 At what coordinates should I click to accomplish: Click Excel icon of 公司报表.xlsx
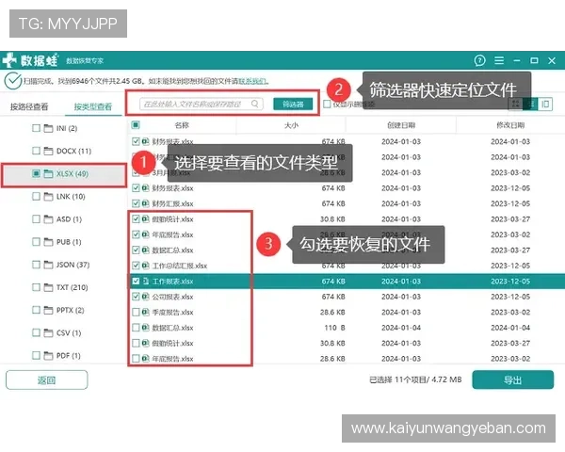[145, 297]
